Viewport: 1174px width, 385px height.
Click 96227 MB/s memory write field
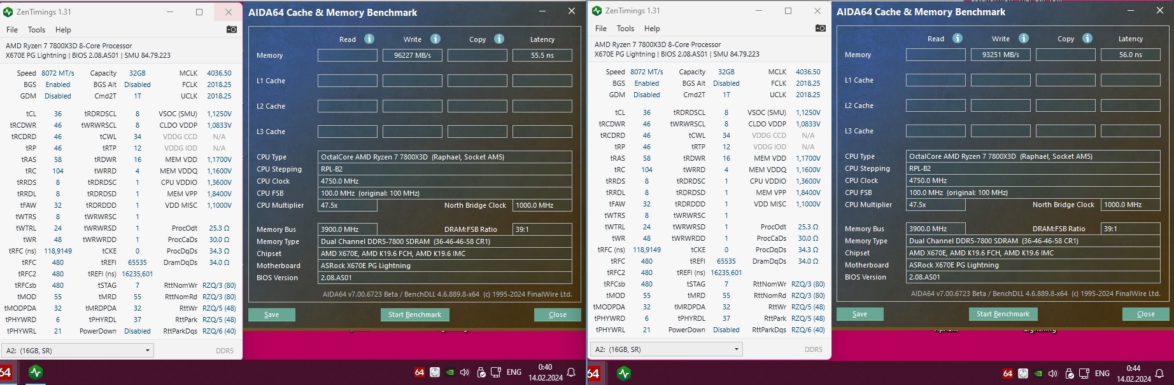413,55
